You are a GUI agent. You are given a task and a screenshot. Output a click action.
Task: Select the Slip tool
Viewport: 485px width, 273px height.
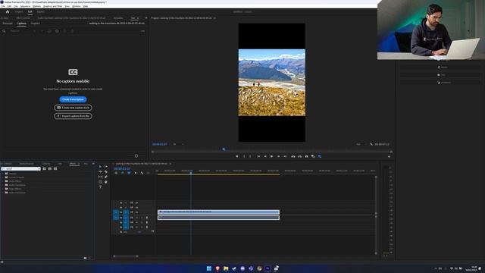pos(100,177)
